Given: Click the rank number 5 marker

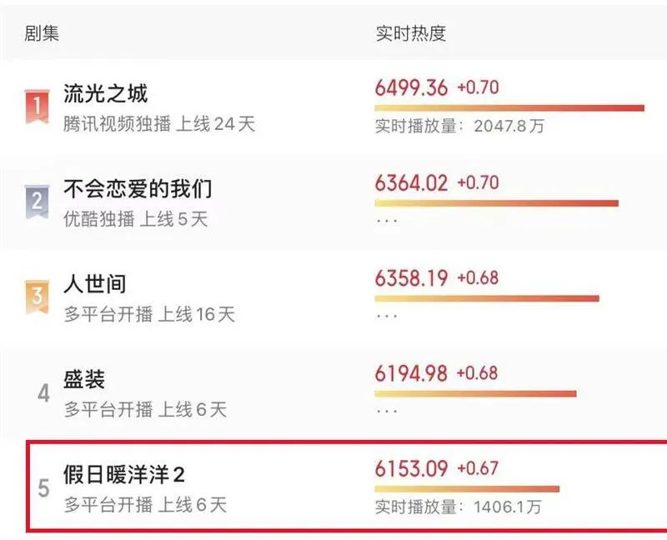Looking at the screenshot, I should (43, 488).
